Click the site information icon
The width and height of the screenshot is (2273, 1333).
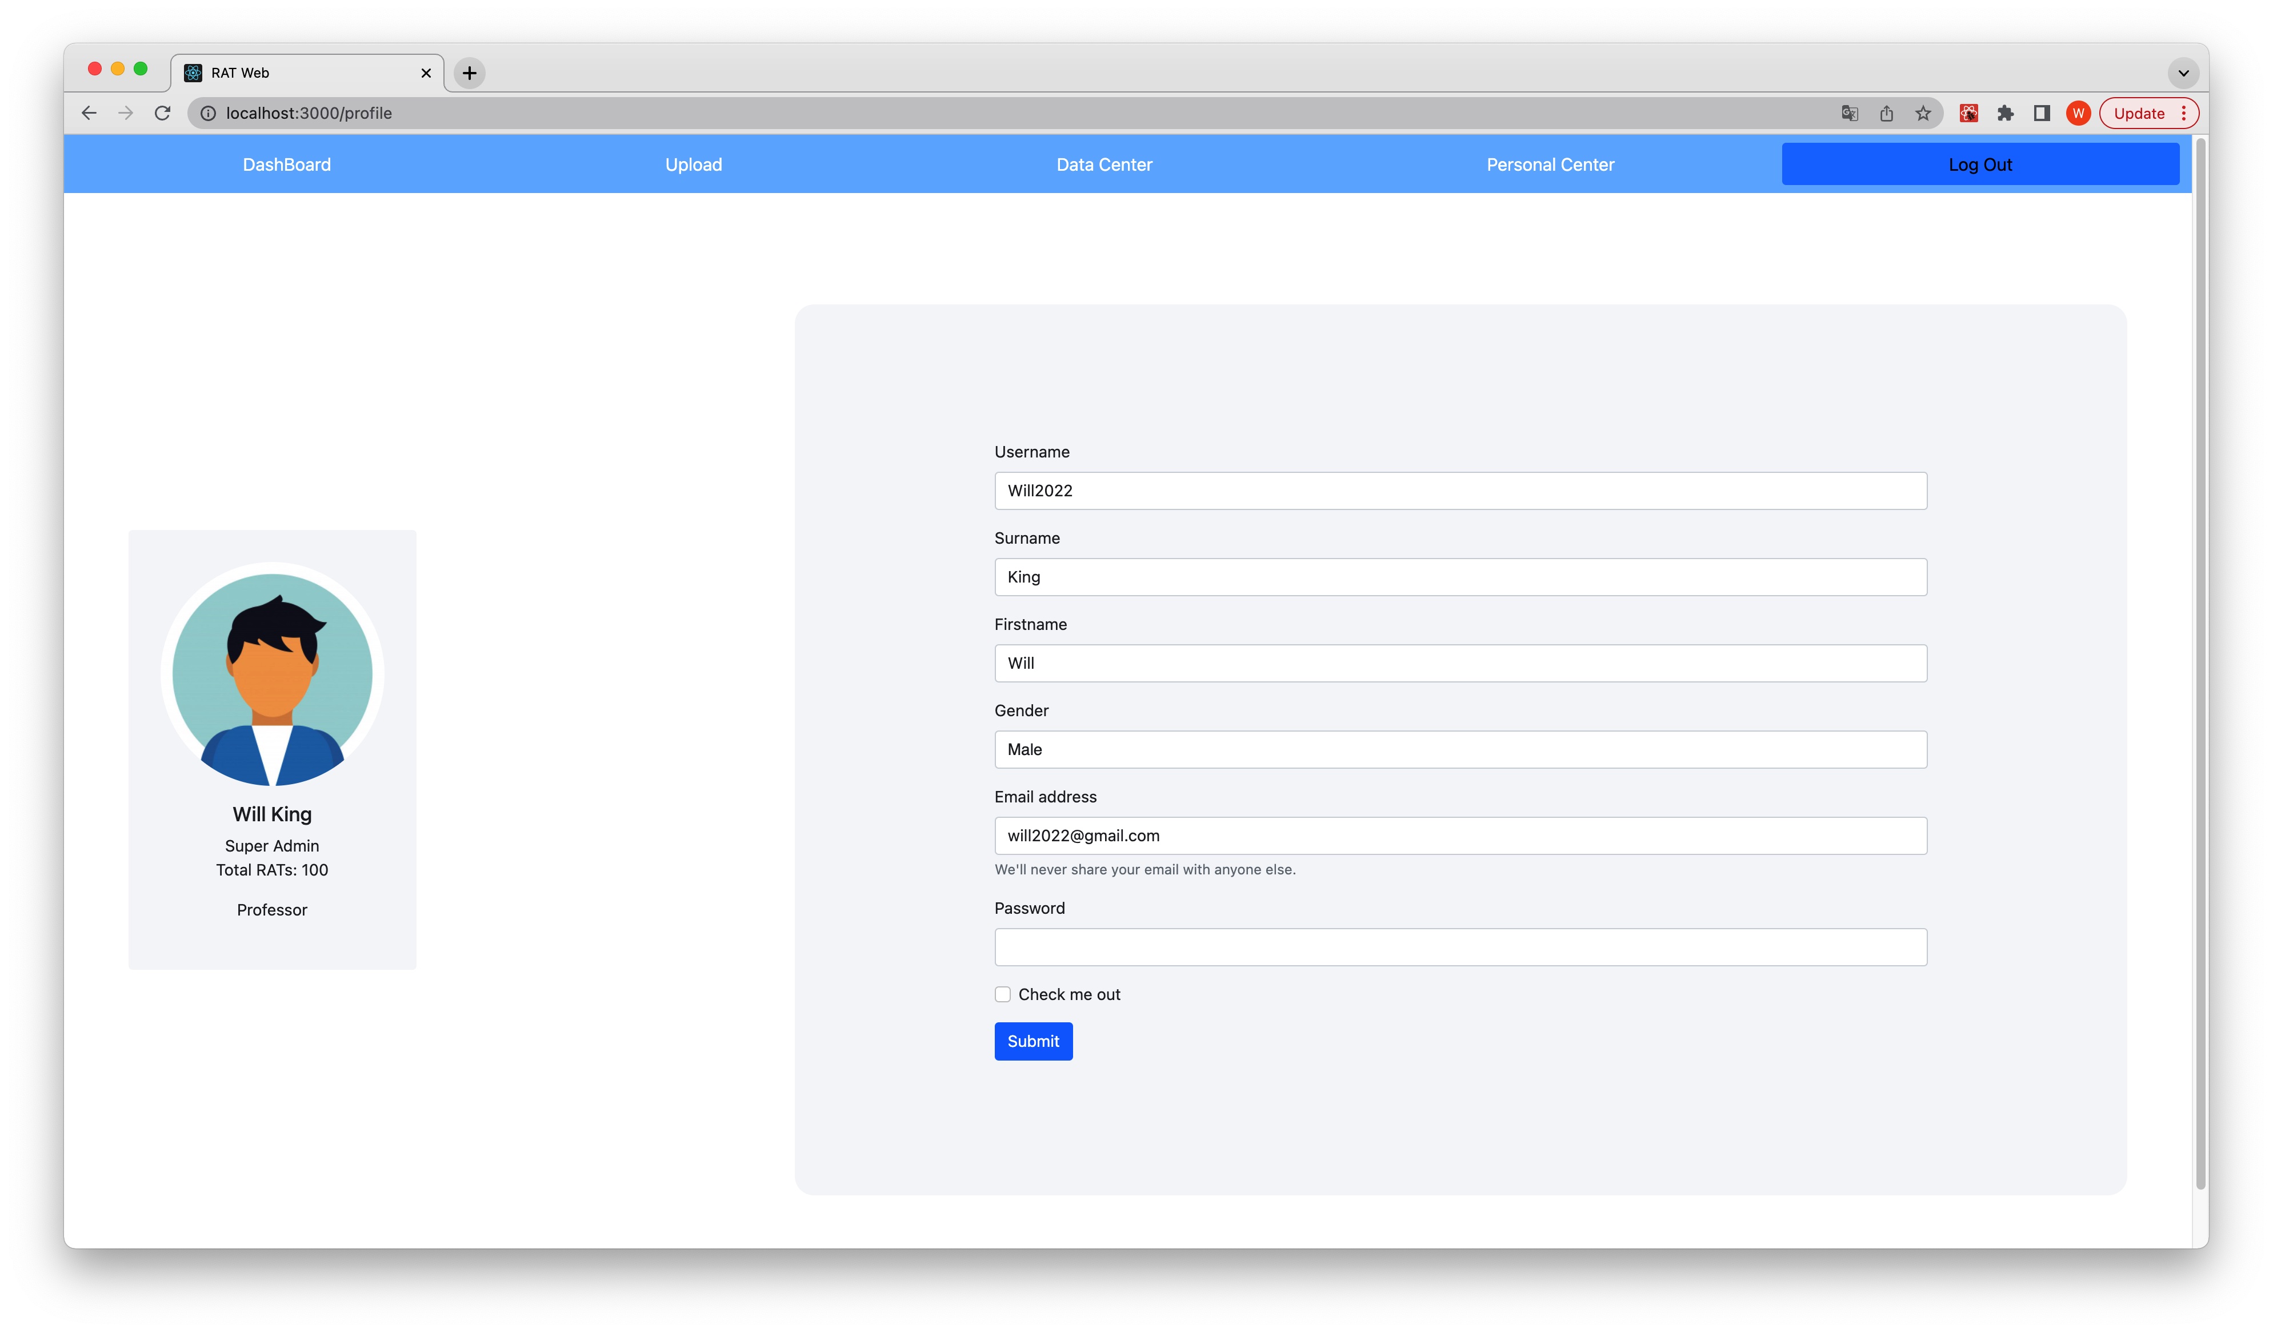(207, 113)
